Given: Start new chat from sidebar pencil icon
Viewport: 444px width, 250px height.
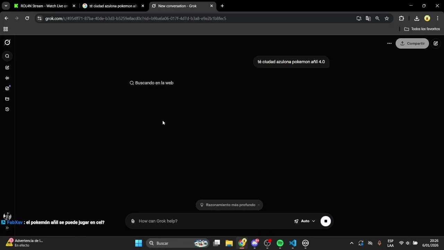Looking at the screenshot, I should [7, 68].
